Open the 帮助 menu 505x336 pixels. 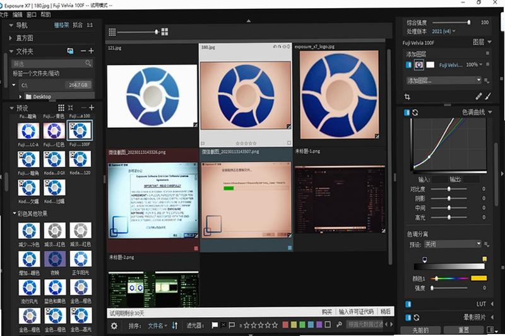click(45, 14)
